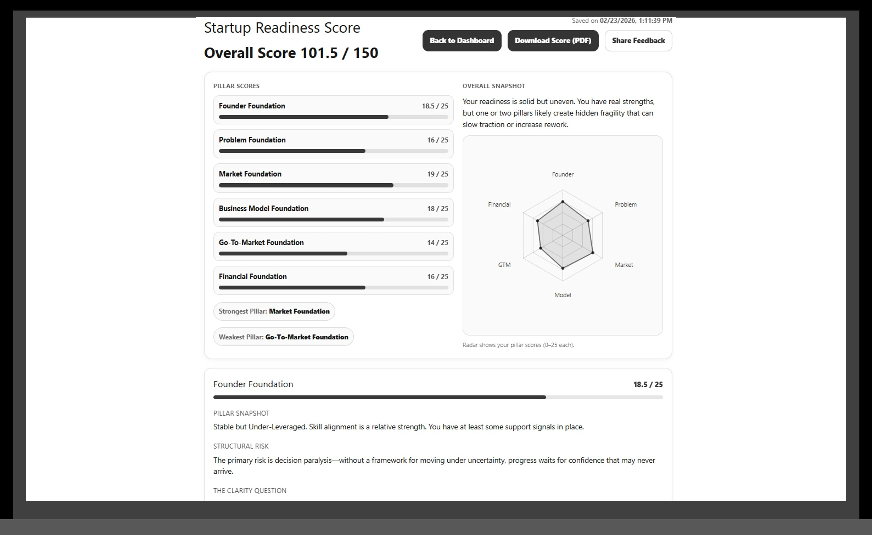Click the Overall Score 101.5 / 150 heading

click(x=291, y=53)
